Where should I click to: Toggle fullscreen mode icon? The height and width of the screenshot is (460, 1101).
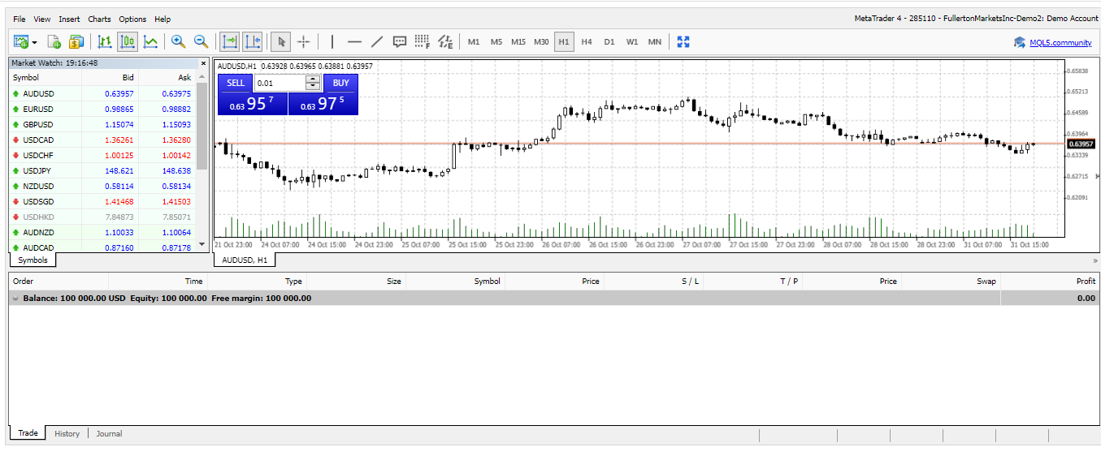[683, 41]
